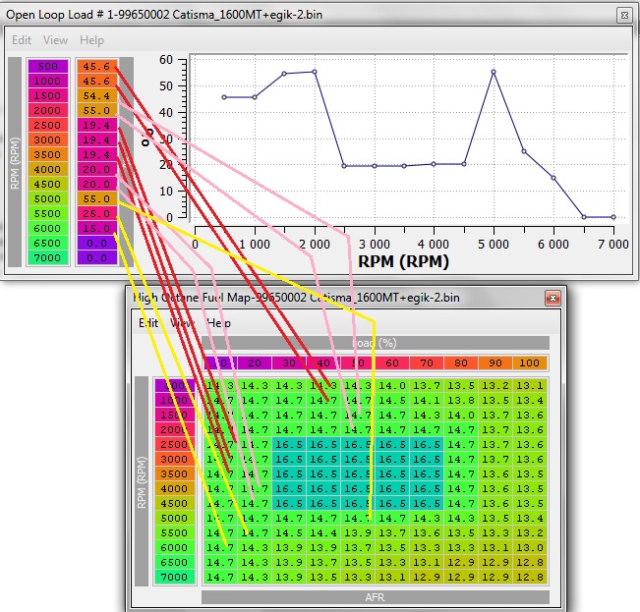
Task: Select Load 100 column header in fuel map
Action: pos(528,363)
